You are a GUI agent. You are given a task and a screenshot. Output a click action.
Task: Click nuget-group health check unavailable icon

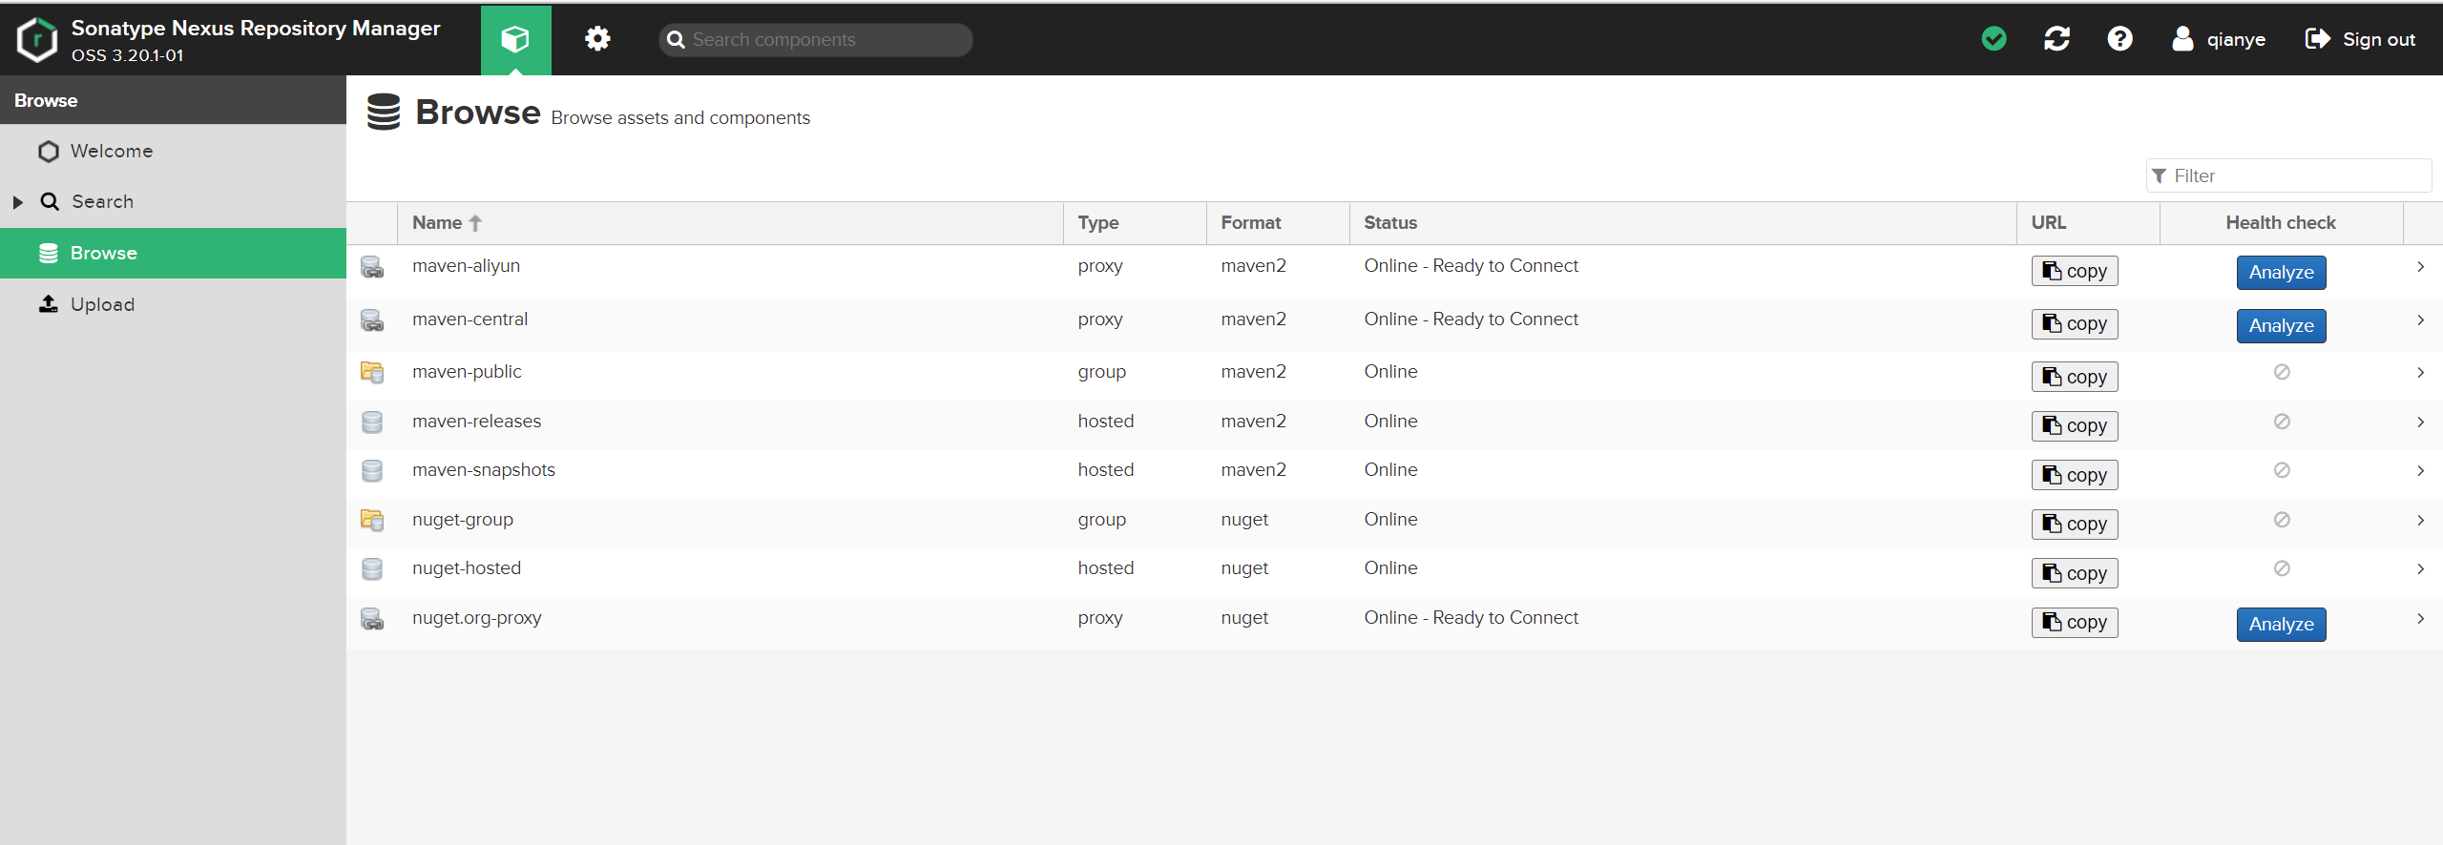(2282, 520)
